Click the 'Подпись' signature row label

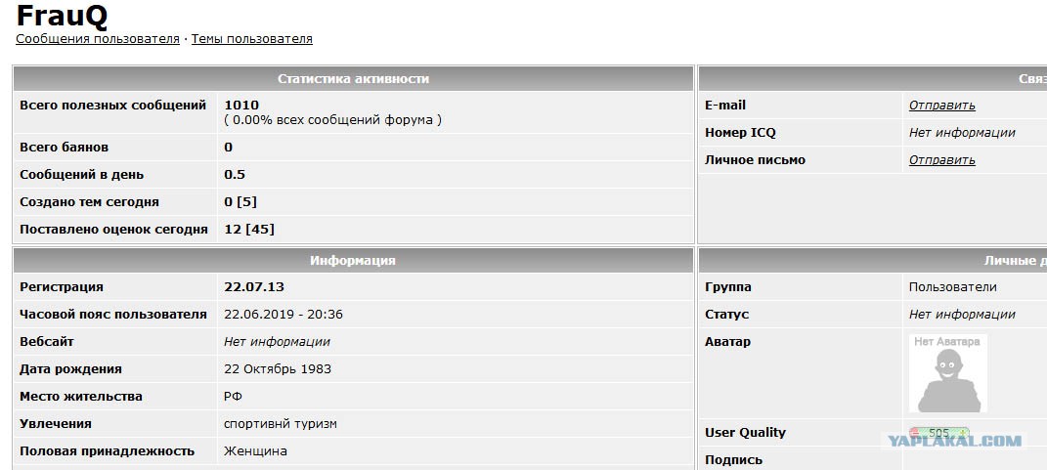pyautogui.click(x=733, y=460)
